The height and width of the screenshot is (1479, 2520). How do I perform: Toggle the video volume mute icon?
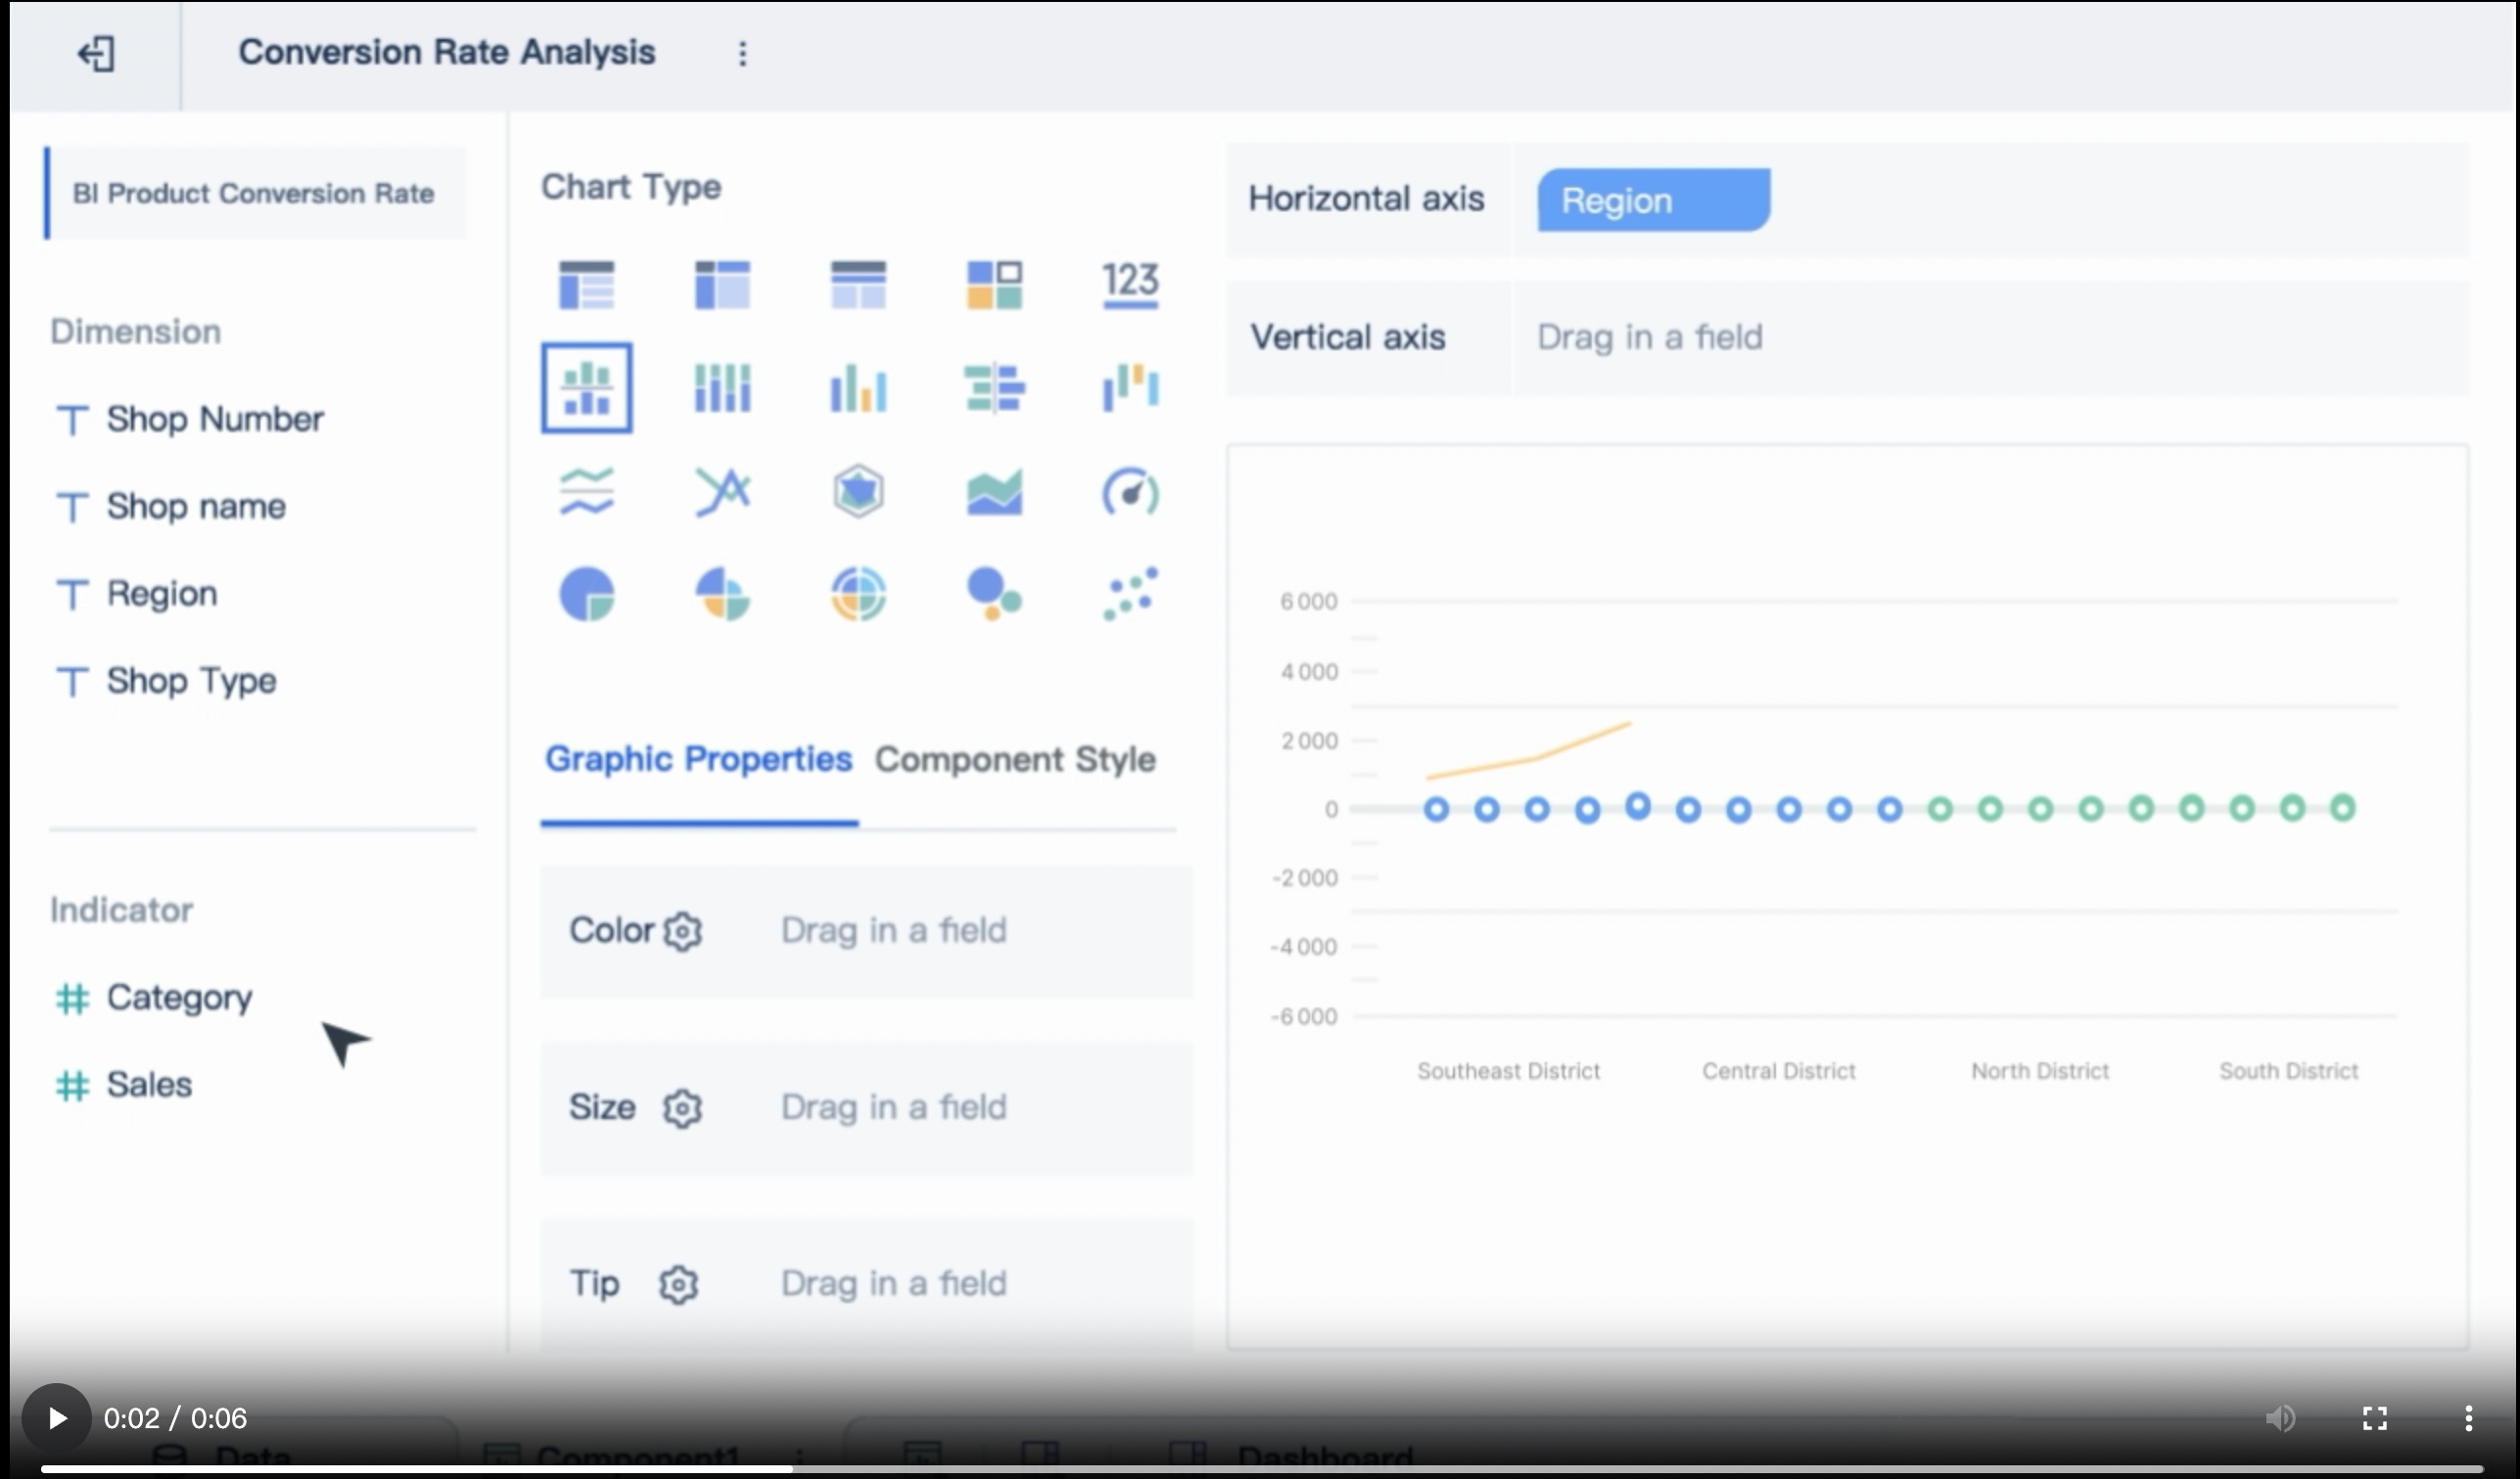2281,1418
